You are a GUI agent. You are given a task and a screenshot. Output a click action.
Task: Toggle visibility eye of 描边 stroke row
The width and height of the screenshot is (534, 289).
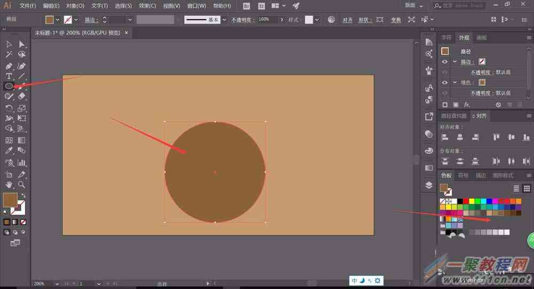pos(445,61)
